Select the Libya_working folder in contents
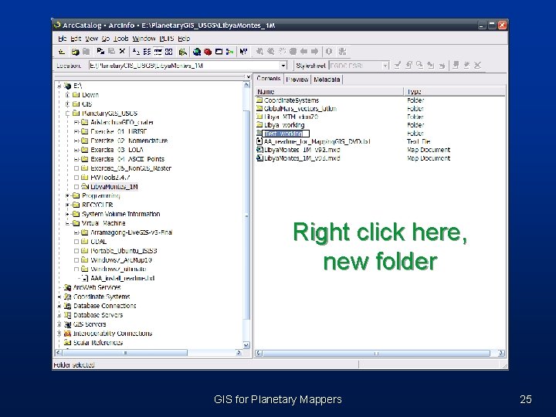 click(x=284, y=125)
